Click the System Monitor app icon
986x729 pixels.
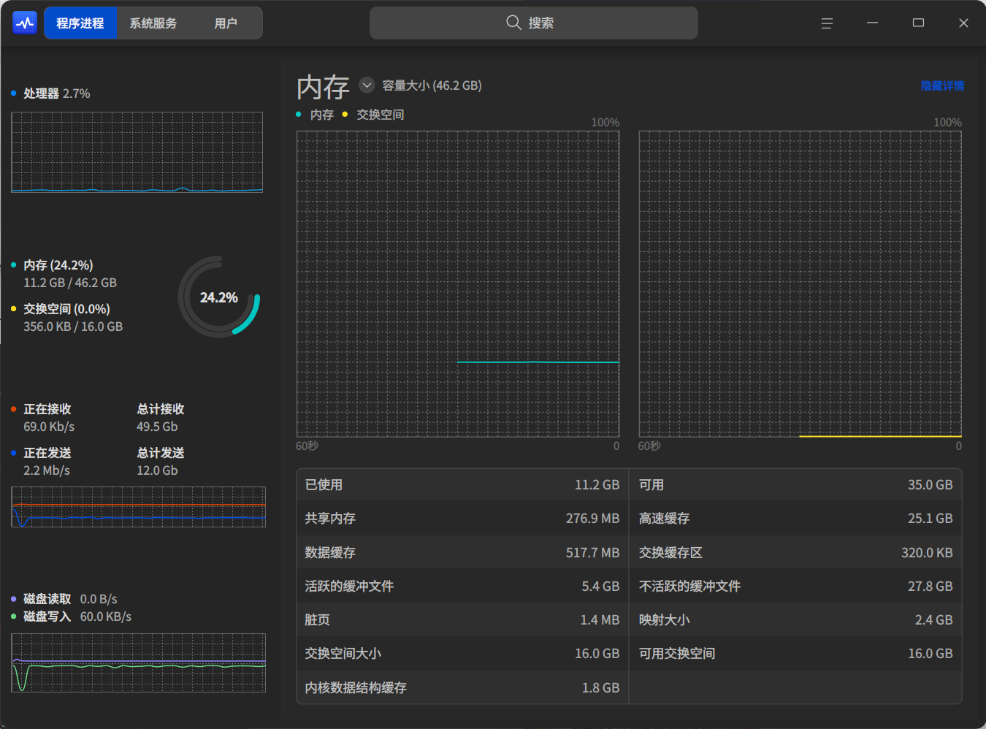(25, 23)
